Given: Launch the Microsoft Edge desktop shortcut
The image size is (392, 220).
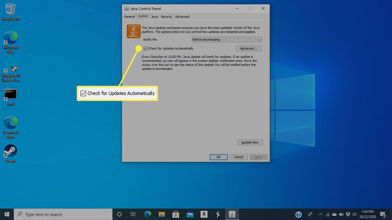Looking at the screenshot, I should coord(11,42).
